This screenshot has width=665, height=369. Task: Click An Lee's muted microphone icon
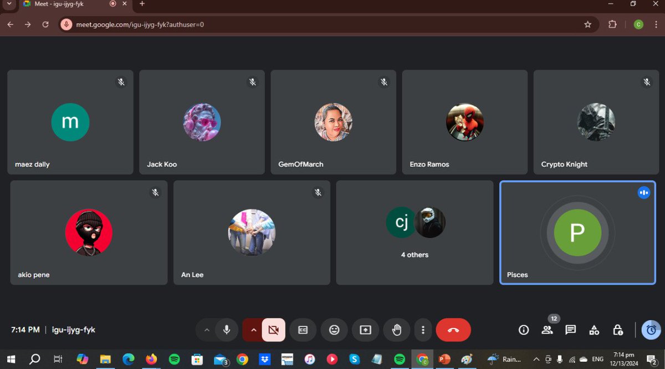point(318,193)
